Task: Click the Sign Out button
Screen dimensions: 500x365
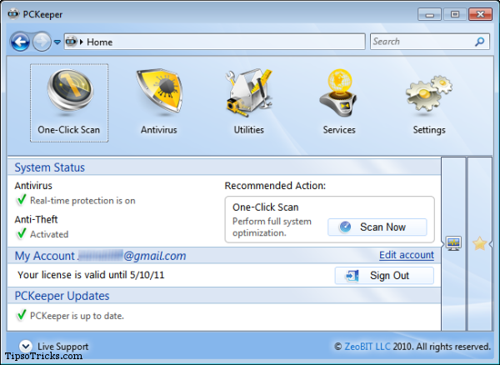Action: pos(384,276)
